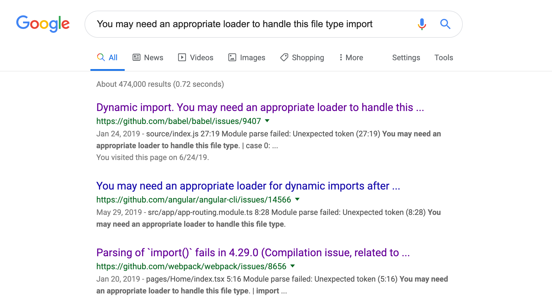Select the News tab icon
Viewport: 552px width, 307px height.
coord(137,57)
